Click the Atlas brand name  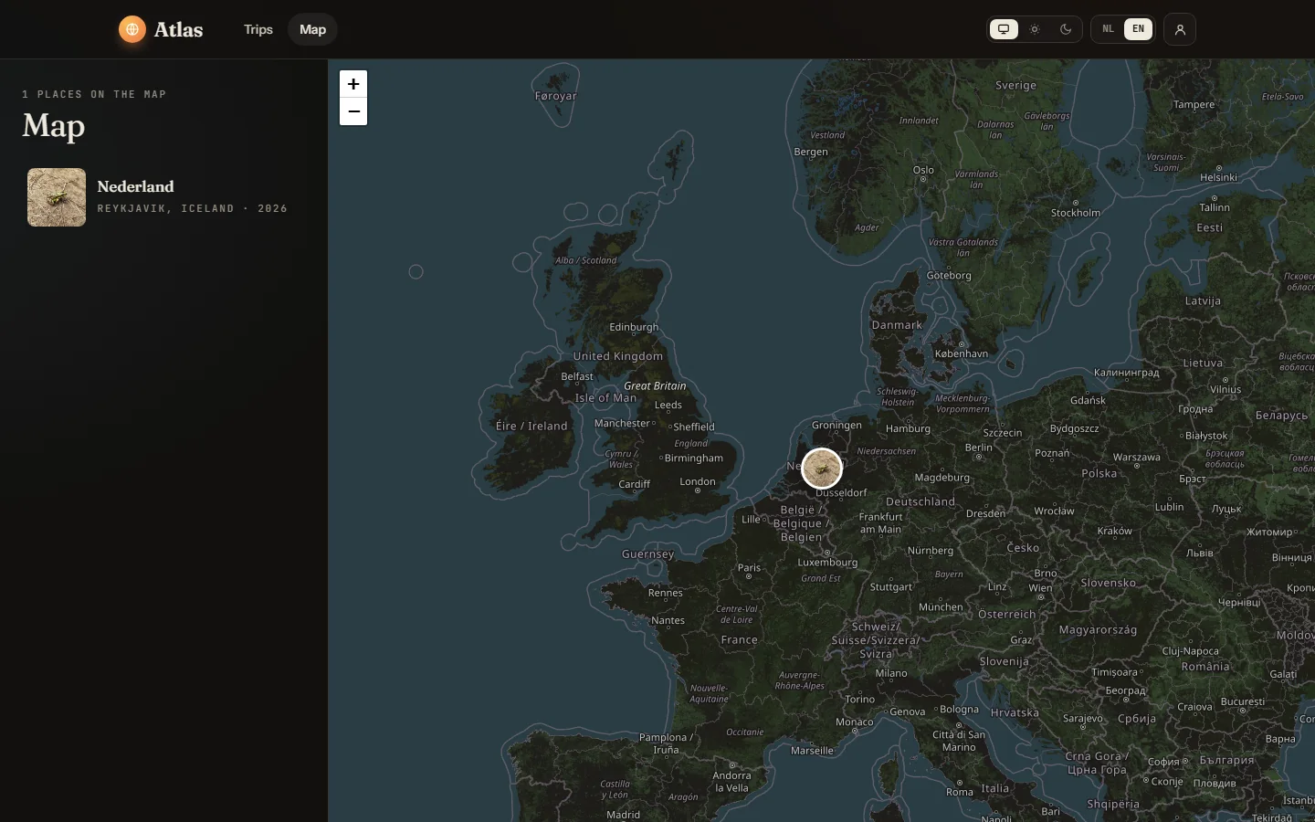click(178, 29)
